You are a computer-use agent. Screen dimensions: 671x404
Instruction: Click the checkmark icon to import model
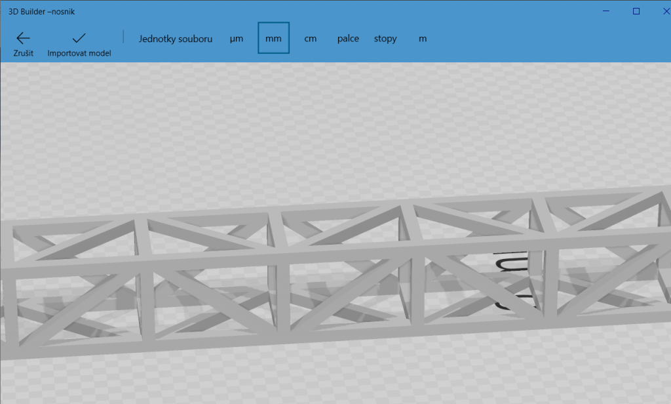pyautogui.click(x=79, y=38)
